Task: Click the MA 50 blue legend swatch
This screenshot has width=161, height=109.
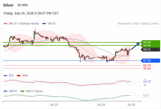Action: (44, 24)
